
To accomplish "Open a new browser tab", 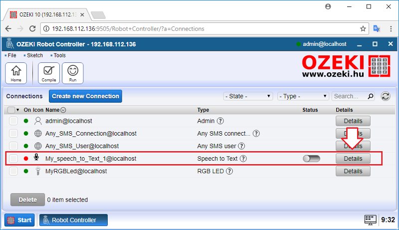I will (98, 15).
